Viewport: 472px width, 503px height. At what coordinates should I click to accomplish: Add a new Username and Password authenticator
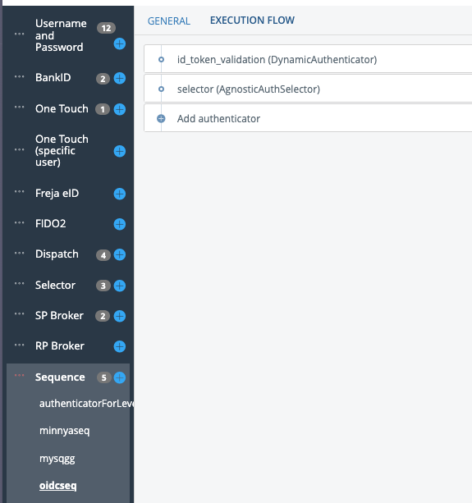point(120,43)
